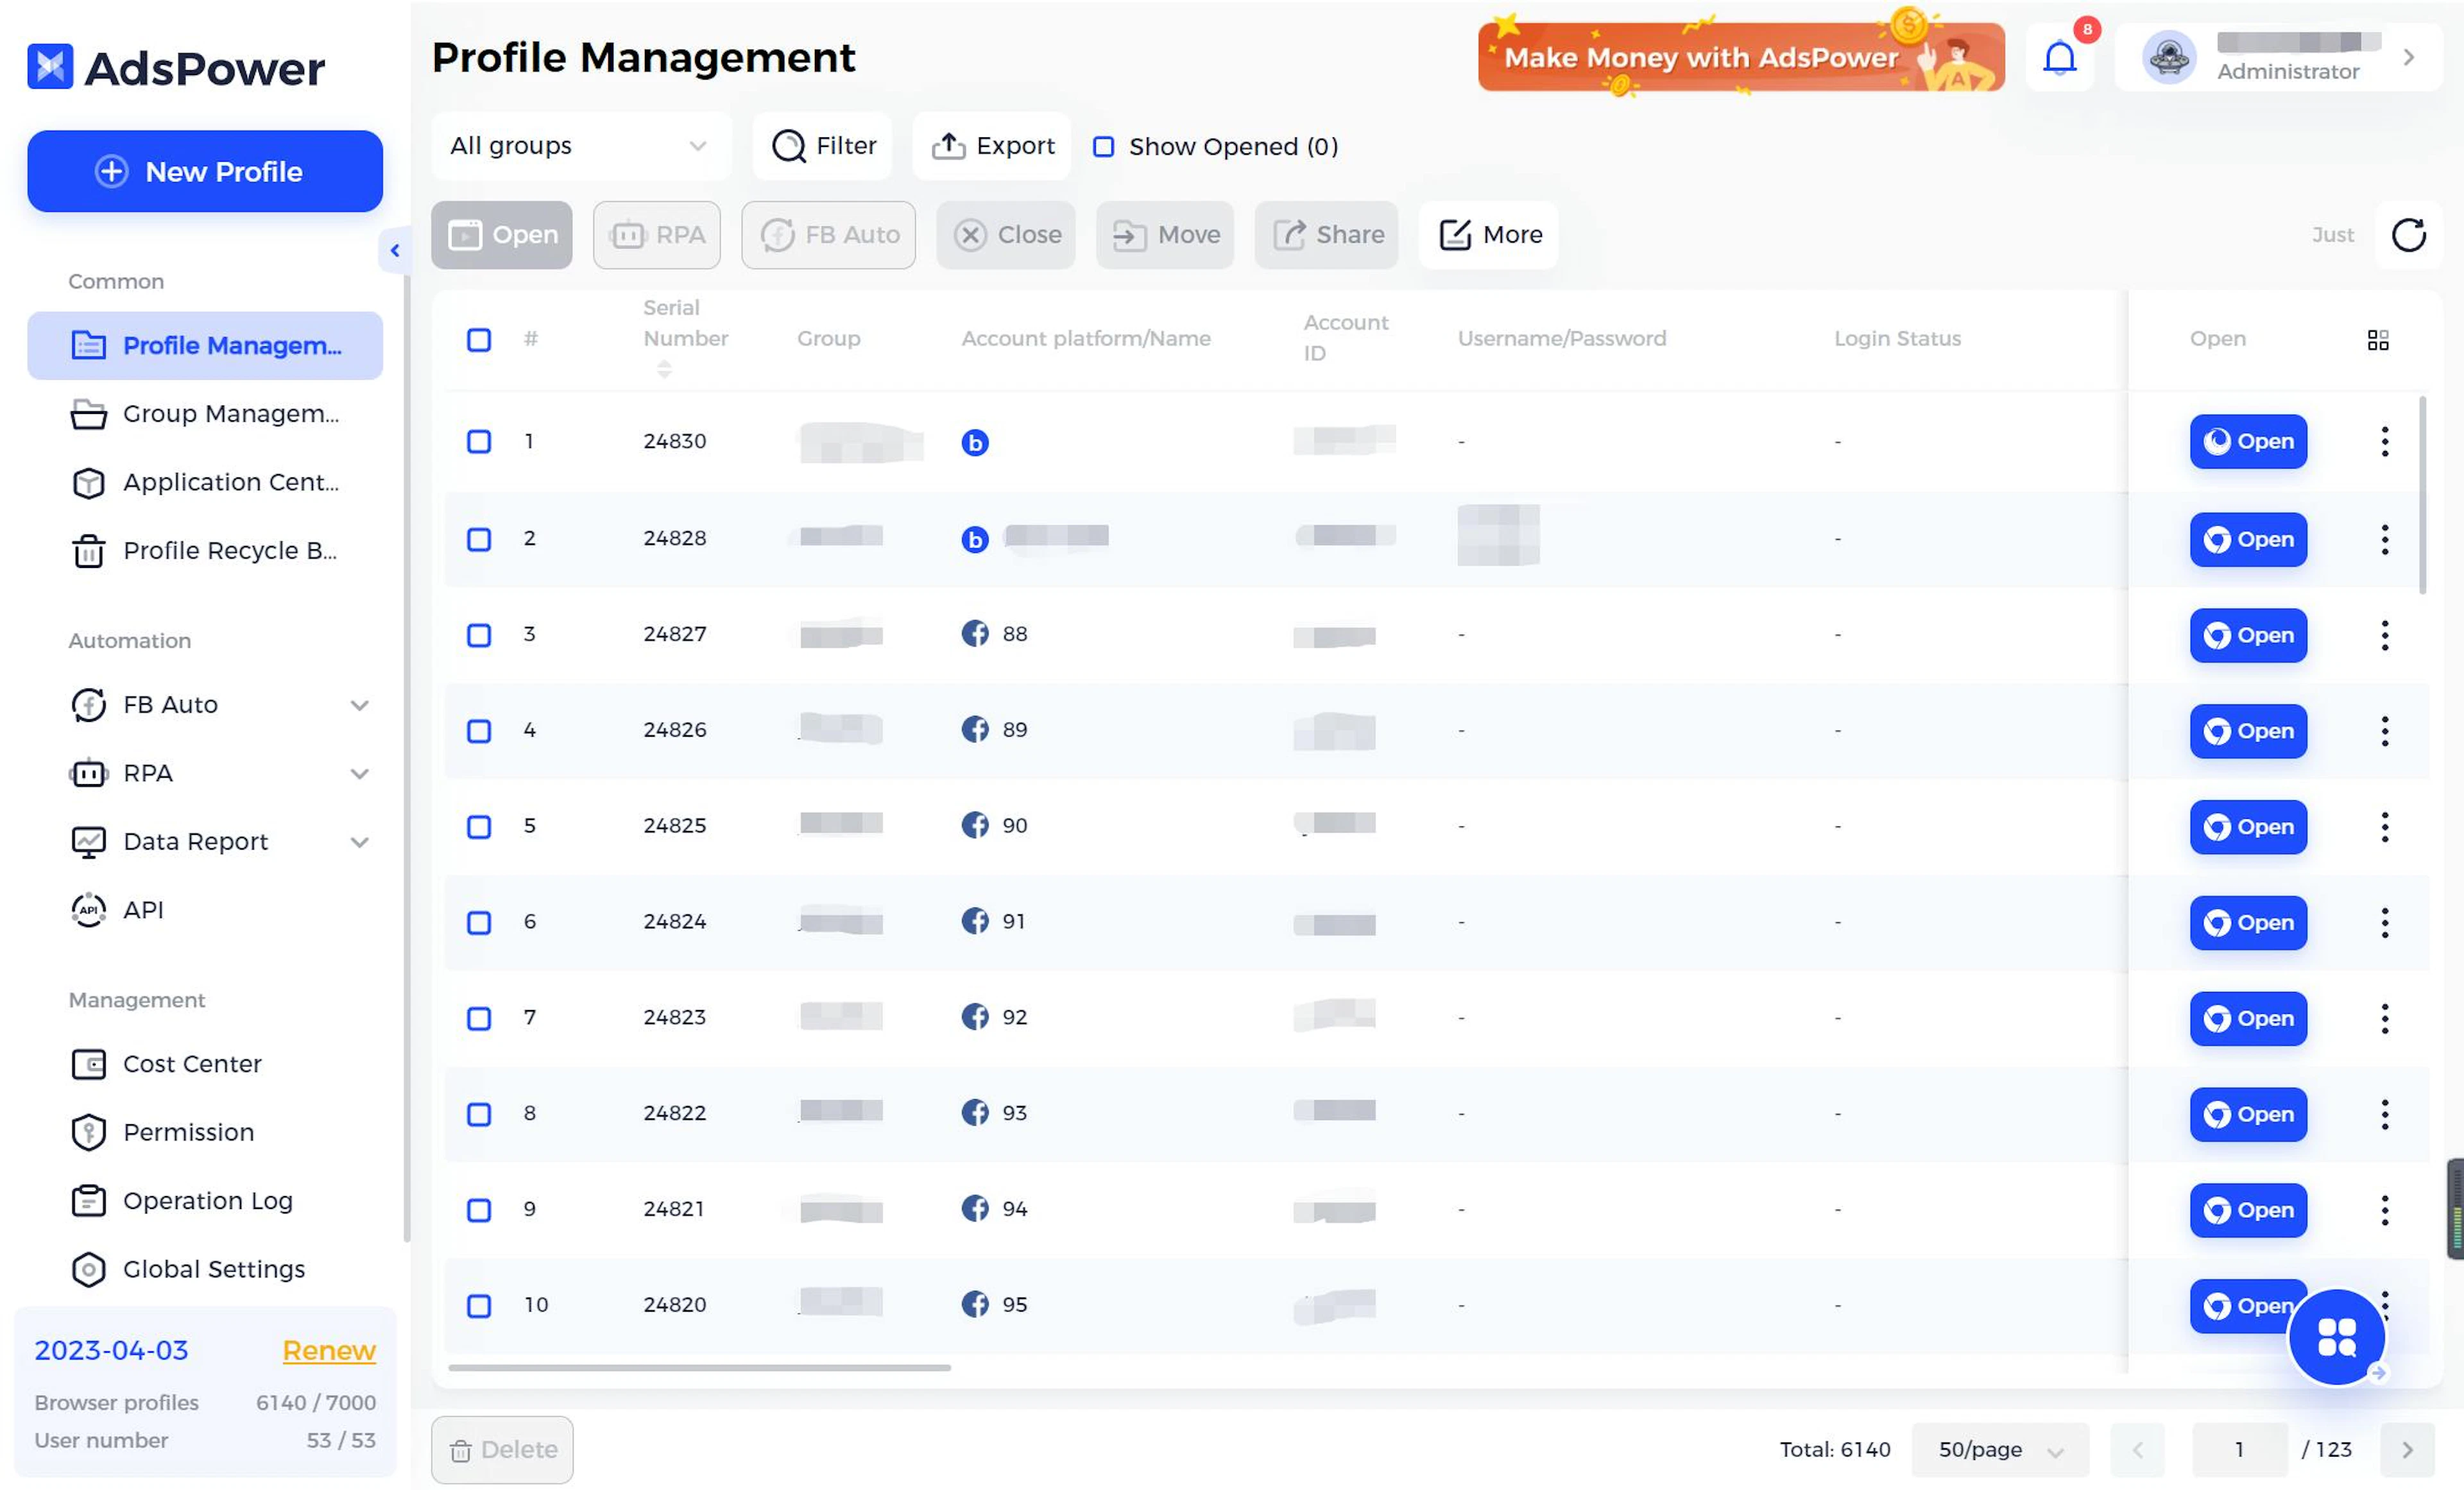This screenshot has width=2464, height=1490.
Task: Sort by Serial Number arrows
Action: [x=664, y=369]
